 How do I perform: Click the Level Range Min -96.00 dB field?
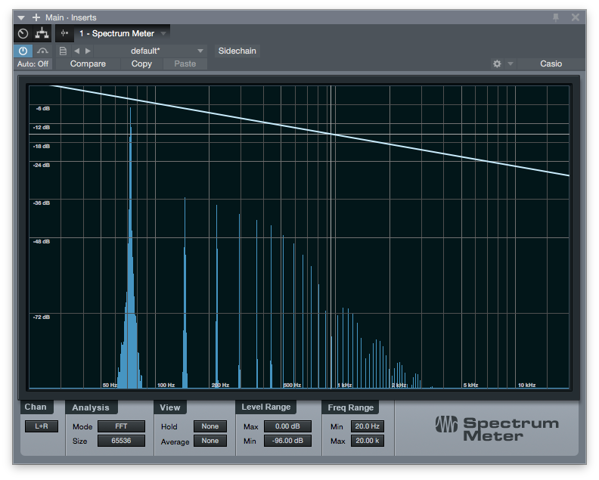[287, 441]
